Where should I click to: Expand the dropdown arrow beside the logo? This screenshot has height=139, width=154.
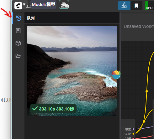24,4
